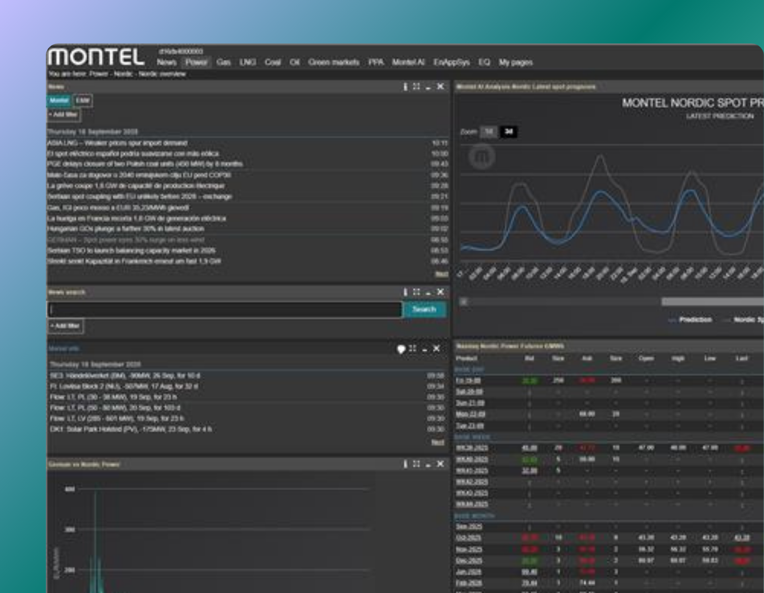The image size is (764, 593).
Task: Click fullscreen icon in News search panel
Action: click(x=416, y=292)
